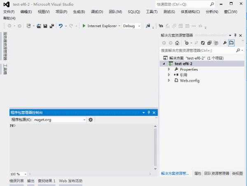Click the blue Undo arrow

click(61, 26)
